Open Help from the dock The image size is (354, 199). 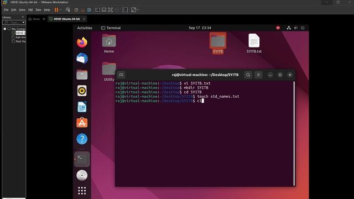(x=82, y=139)
